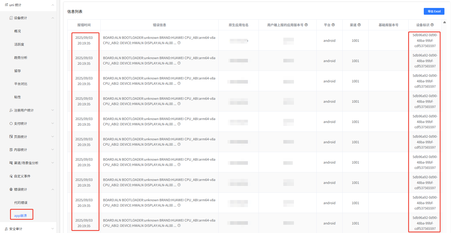Click the 导出 Excel button
Viewport: 453px width, 233px height.
tap(434, 11)
